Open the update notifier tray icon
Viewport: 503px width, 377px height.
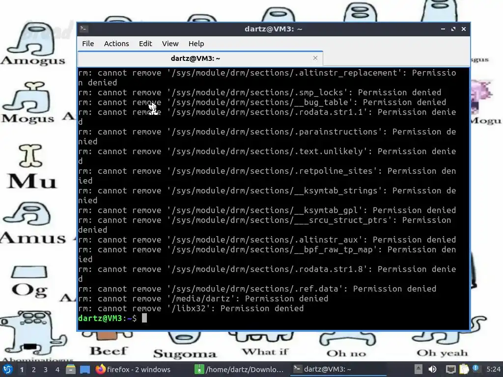pyautogui.click(x=476, y=369)
